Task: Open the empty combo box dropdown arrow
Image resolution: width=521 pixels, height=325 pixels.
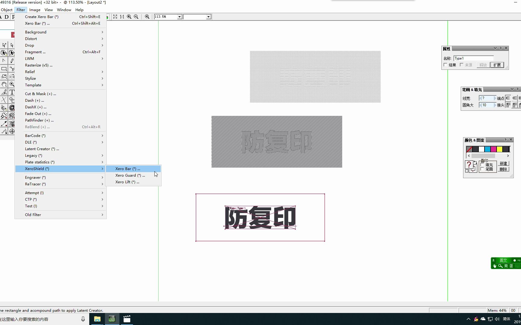Action: 208,17
